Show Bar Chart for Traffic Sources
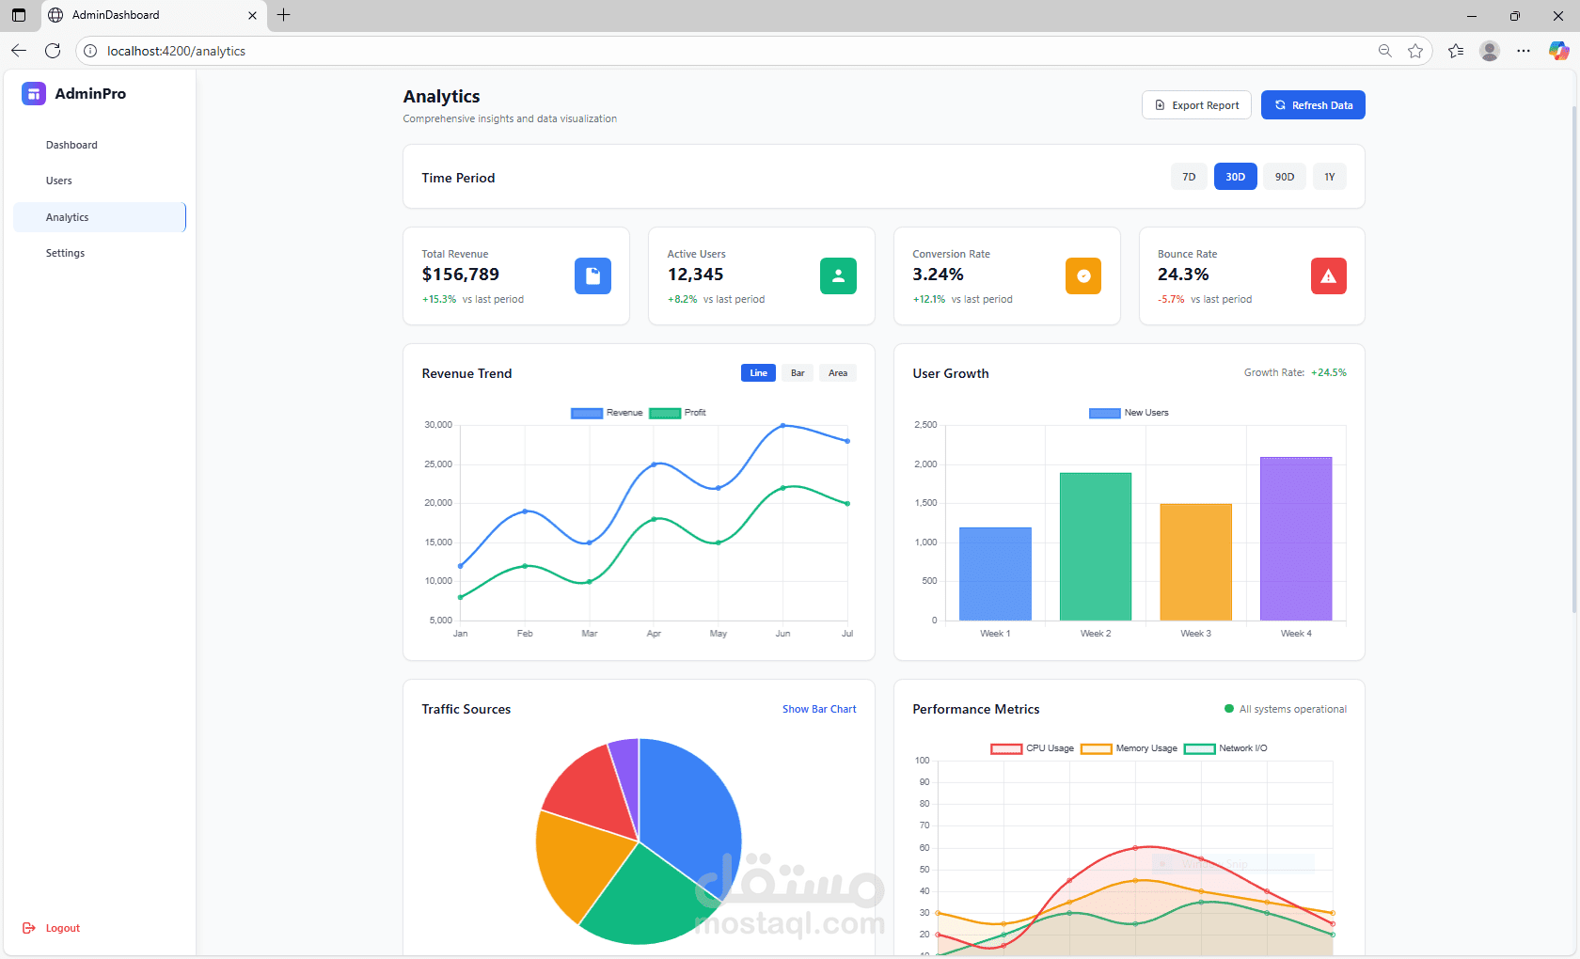 click(x=819, y=709)
